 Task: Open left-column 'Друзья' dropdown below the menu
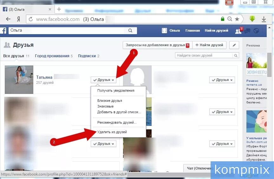coord(103,144)
